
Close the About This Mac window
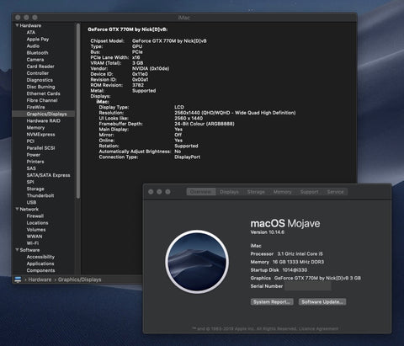point(151,192)
